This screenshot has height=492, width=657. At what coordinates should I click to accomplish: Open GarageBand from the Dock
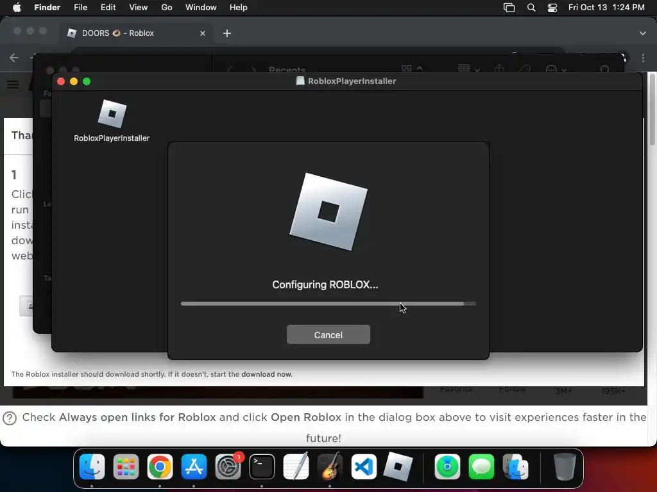pyautogui.click(x=330, y=466)
